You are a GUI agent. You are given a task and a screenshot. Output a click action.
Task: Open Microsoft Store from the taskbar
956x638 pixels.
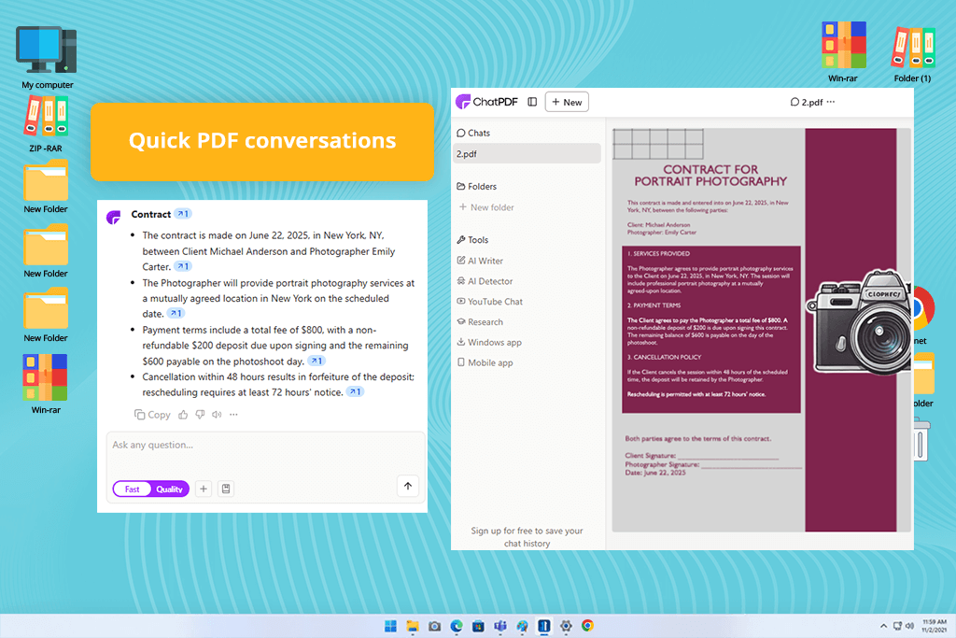(479, 626)
